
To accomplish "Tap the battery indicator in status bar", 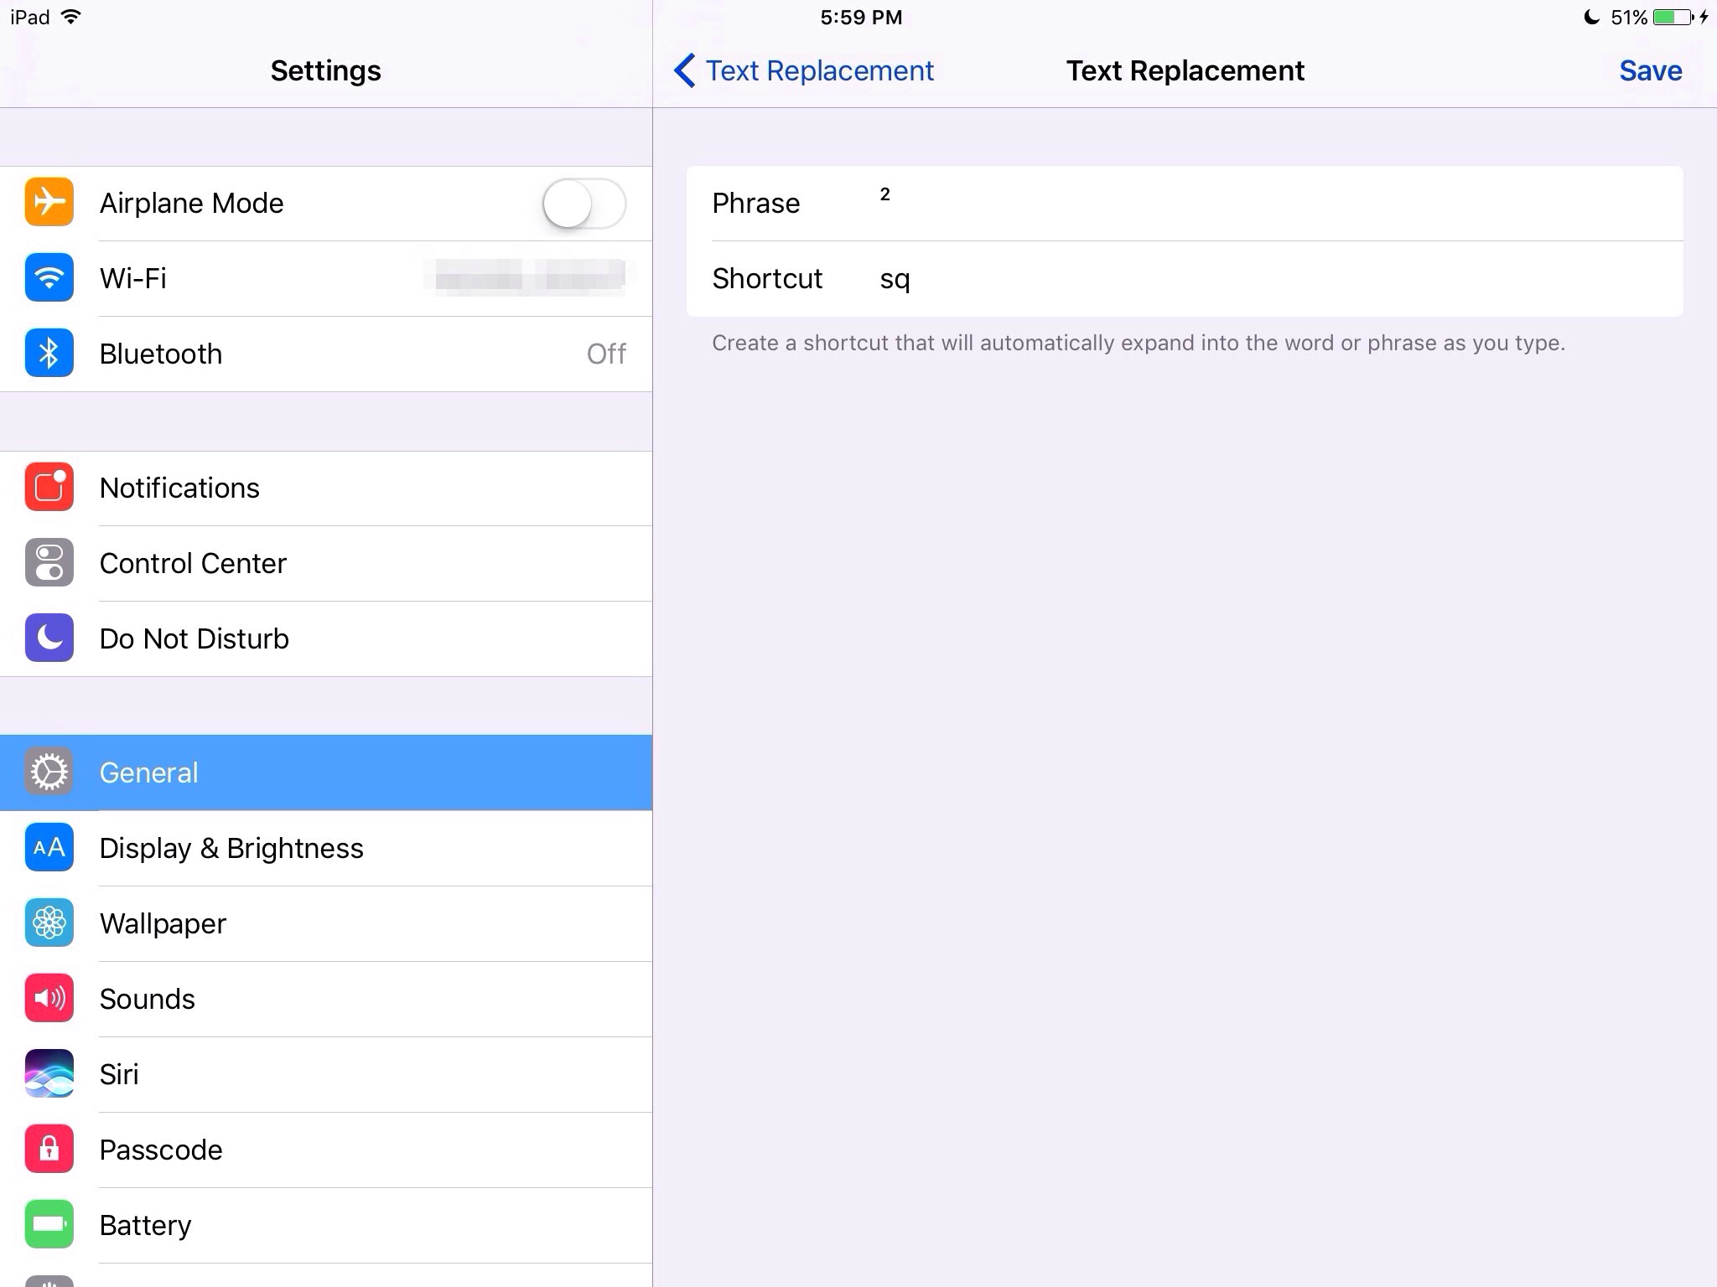I will pos(1673,17).
